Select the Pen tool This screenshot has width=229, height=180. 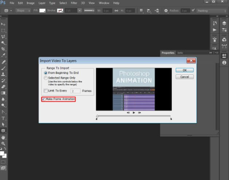point(3,112)
